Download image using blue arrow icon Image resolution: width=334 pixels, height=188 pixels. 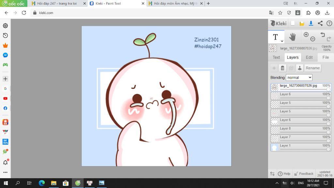click(311, 23)
